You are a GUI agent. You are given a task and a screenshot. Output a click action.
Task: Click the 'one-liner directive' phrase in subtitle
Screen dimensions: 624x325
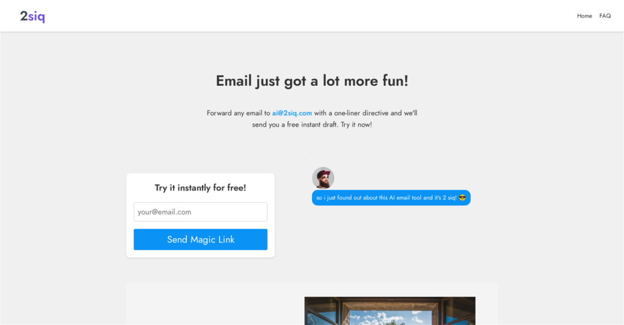coord(361,113)
